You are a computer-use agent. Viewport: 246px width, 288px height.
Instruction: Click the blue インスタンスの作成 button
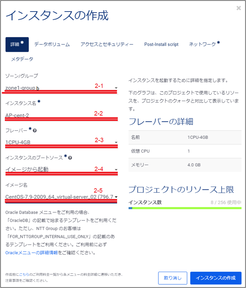216,278
